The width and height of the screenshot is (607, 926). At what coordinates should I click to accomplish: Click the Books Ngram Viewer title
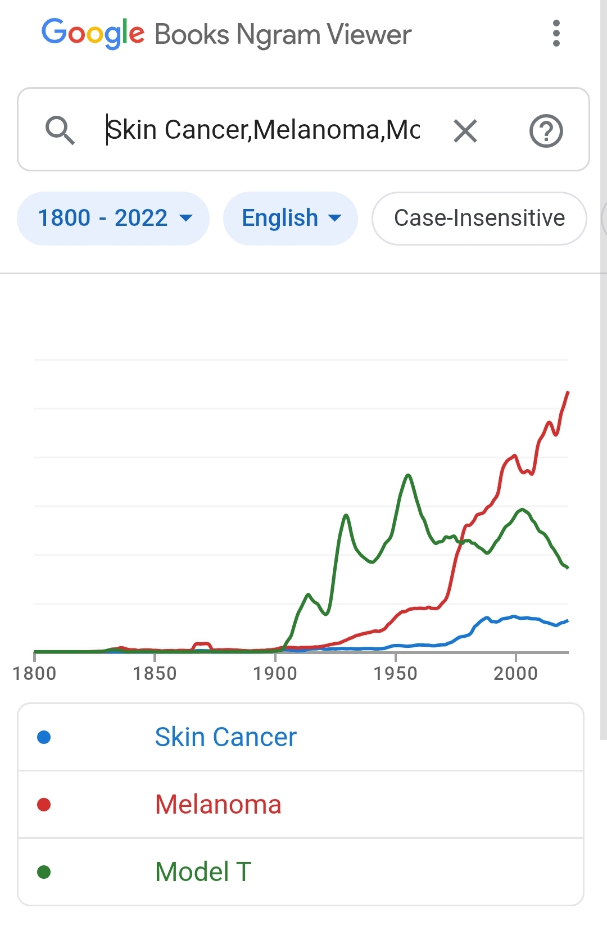tap(283, 34)
